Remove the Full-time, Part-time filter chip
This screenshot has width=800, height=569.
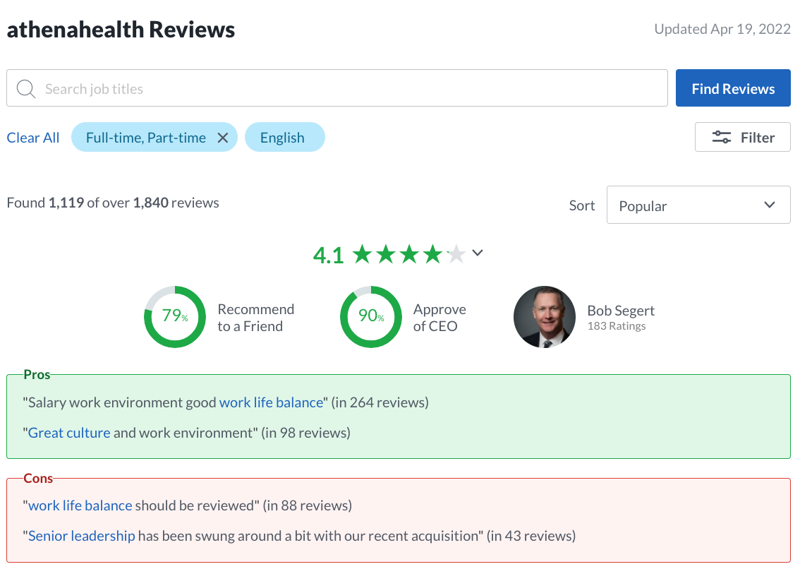click(x=223, y=138)
